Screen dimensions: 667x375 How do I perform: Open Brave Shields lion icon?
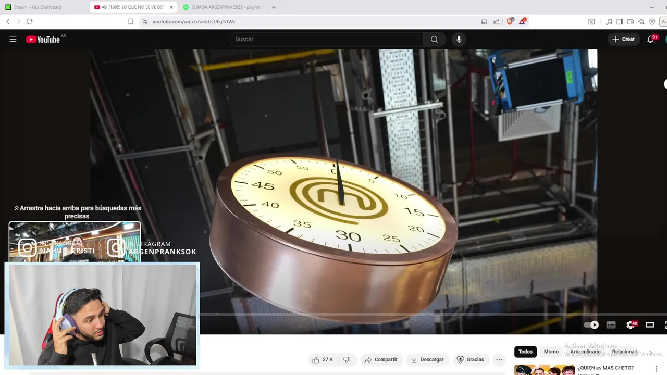[x=510, y=21]
